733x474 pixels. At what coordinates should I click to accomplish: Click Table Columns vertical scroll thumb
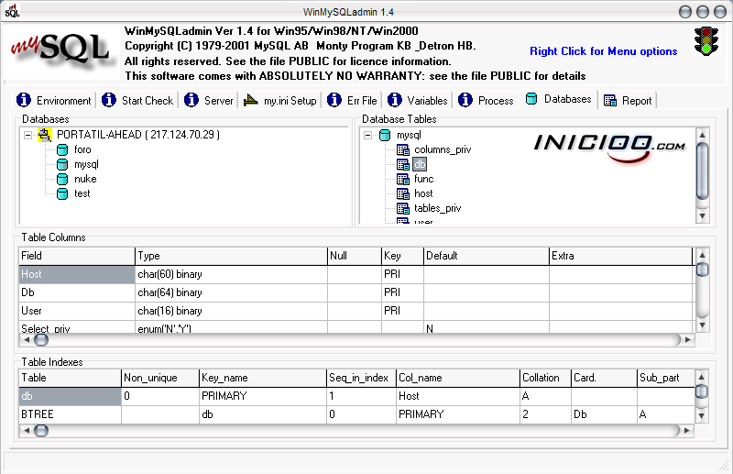702,270
